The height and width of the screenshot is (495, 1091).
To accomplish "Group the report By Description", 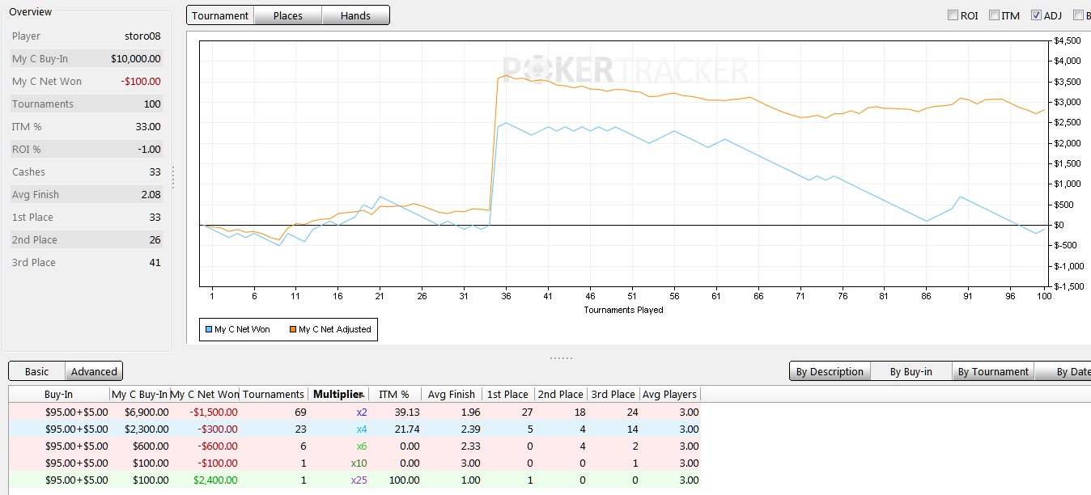I will [830, 371].
